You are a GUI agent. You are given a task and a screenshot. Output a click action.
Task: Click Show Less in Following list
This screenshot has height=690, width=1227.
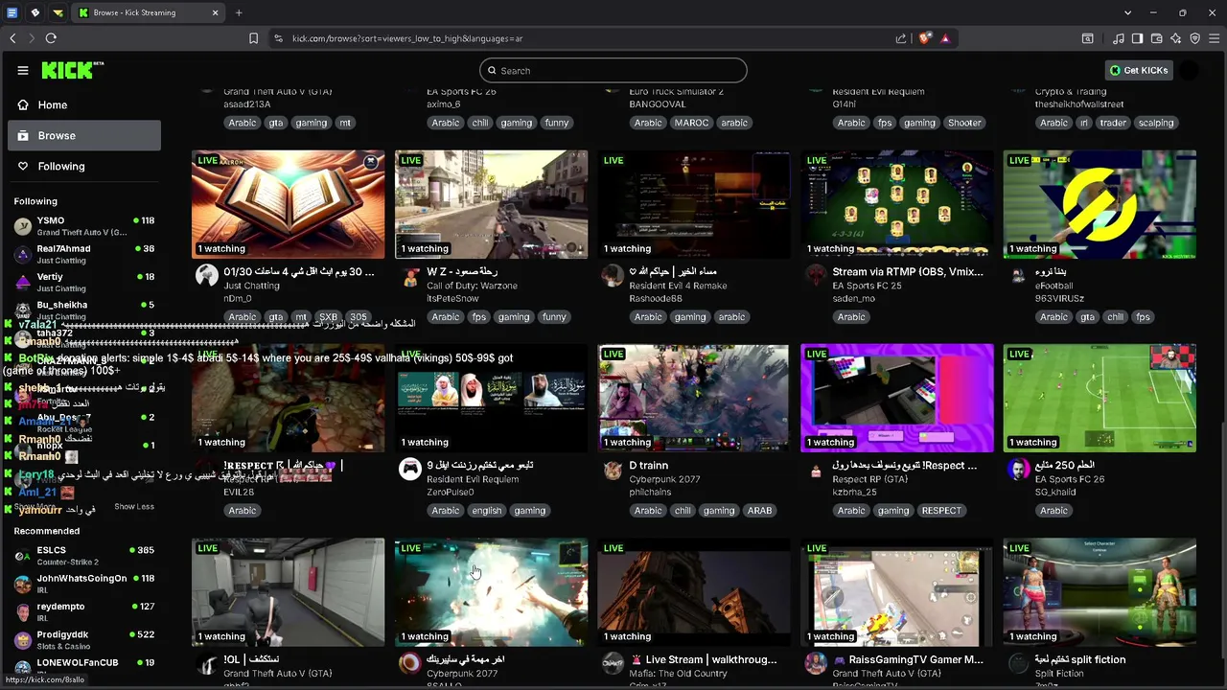134,506
